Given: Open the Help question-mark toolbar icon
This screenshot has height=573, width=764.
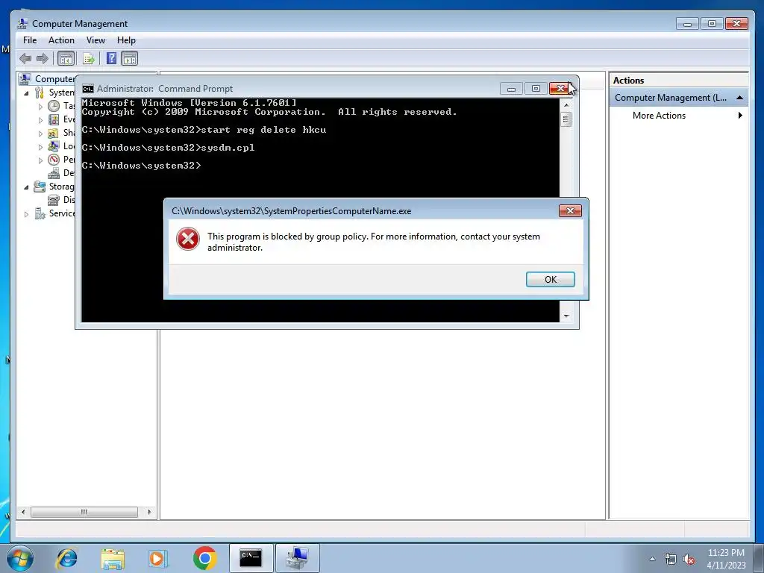Looking at the screenshot, I should (x=112, y=58).
